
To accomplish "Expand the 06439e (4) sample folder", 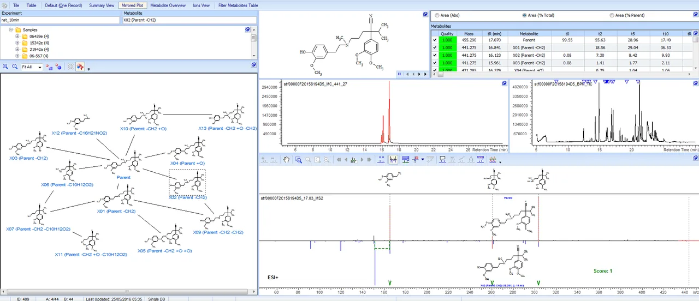I will 17,37.
